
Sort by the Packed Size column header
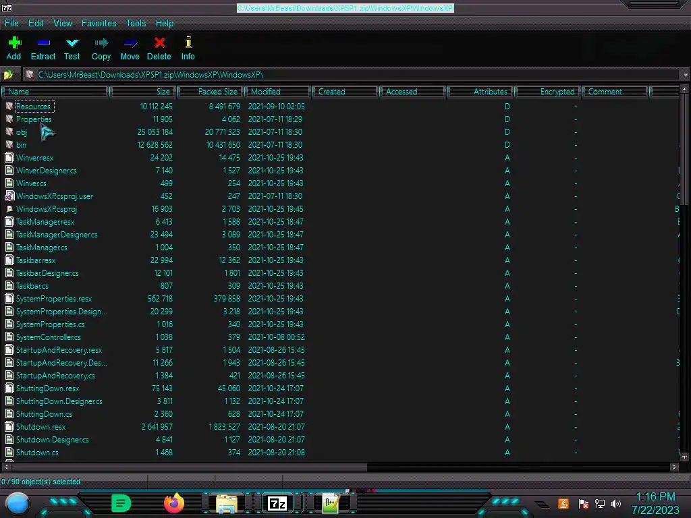coord(211,92)
